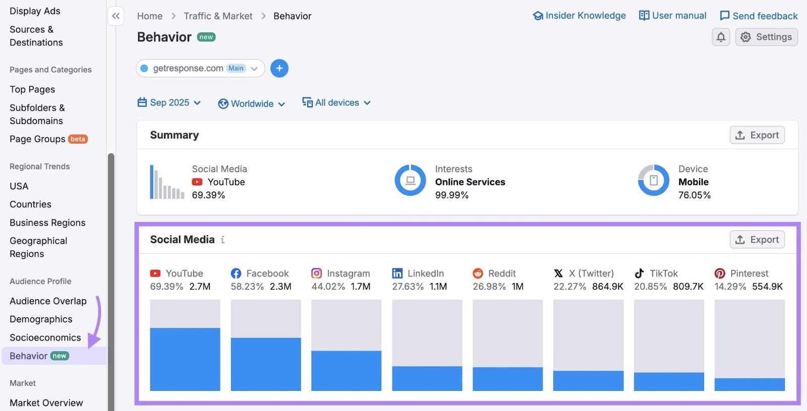Open the Sep 2025 date dropdown
This screenshot has height=411, width=807.
(169, 103)
